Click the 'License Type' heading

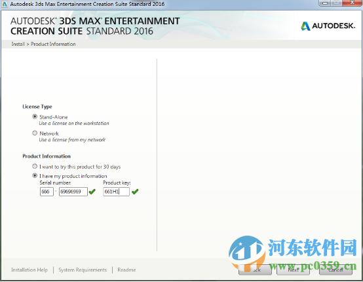click(37, 107)
